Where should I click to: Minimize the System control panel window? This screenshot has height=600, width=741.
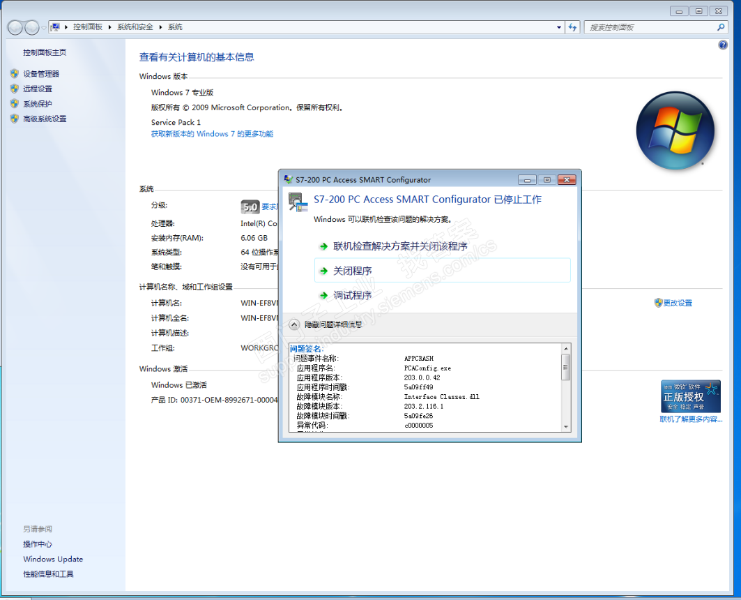click(x=679, y=11)
